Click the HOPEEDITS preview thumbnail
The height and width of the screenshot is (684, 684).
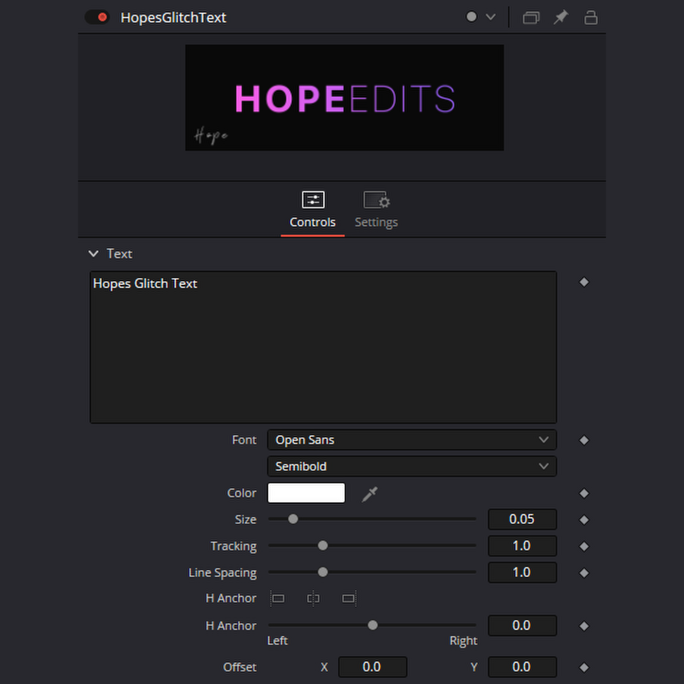pyautogui.click(x=344, y=98)
